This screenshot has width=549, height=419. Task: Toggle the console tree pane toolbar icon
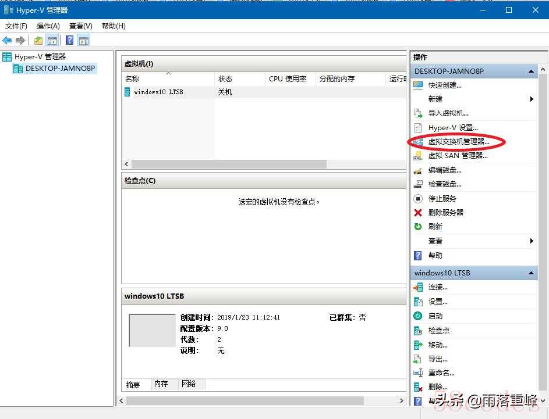click(52, 41)
